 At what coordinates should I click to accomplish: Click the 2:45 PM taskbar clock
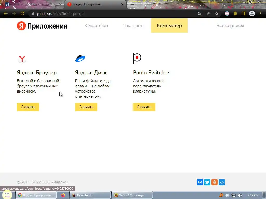[253, 195]
